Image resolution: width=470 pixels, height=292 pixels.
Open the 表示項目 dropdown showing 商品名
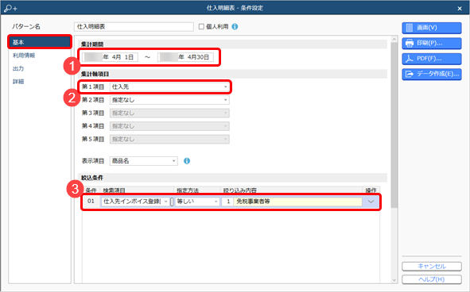144,161
